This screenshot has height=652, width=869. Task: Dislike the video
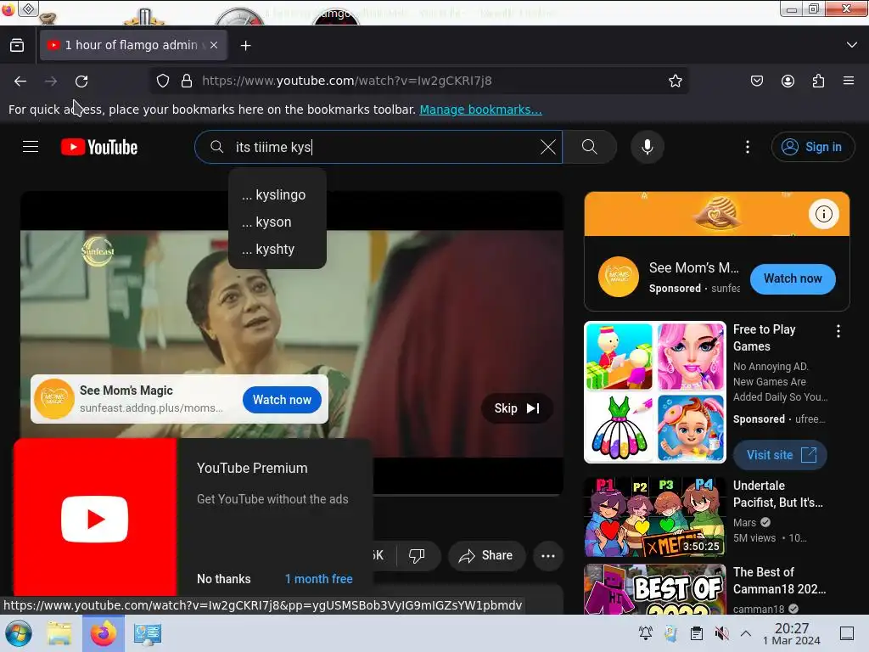pos(417,555)
